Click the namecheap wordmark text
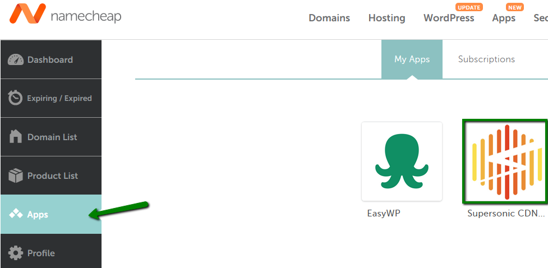Screen dimensions: 548x268 [x=86, y=16]
